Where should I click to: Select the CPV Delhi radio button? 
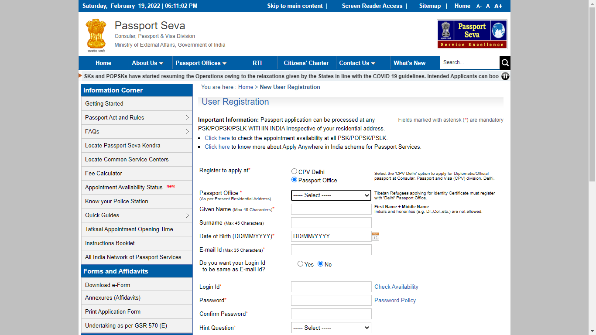294,171
